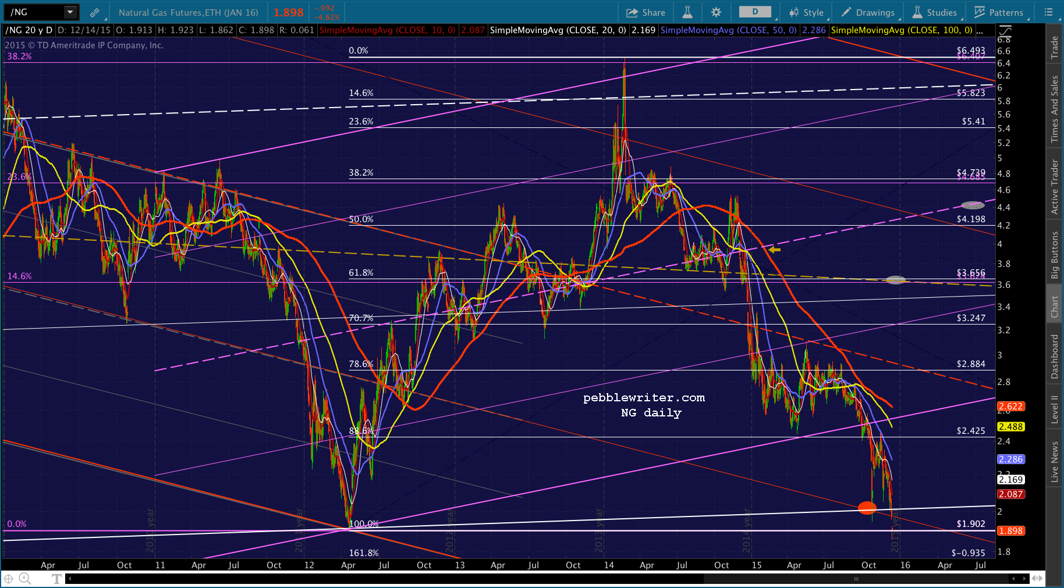This screenshot has height=588, width=1064.
Task: Click the symbol entry field showing /NG
Action: pos(34,12)
